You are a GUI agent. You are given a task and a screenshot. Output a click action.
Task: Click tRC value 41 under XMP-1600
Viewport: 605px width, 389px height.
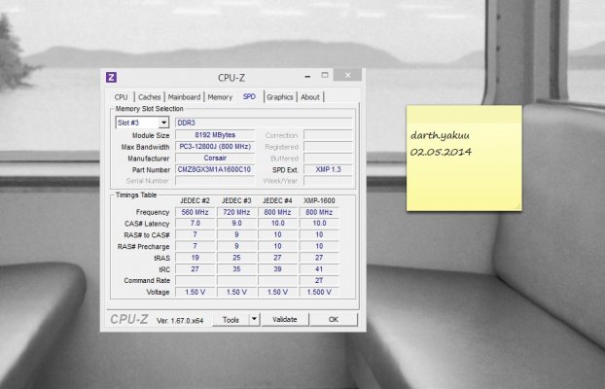click(319, 269)
